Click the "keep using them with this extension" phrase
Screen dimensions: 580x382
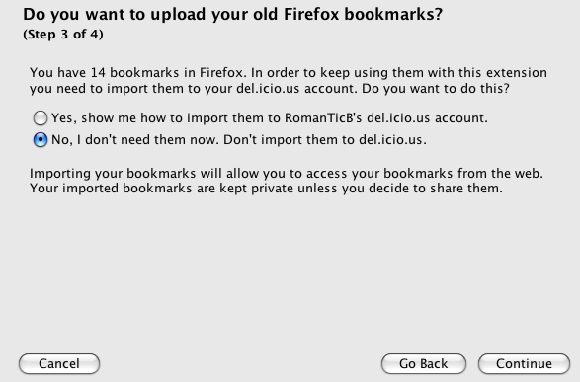coord(434,72)
